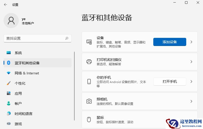The image size is (203, 129).
Task: Click the camera icon for 照相机
Action: coord(89,101)
